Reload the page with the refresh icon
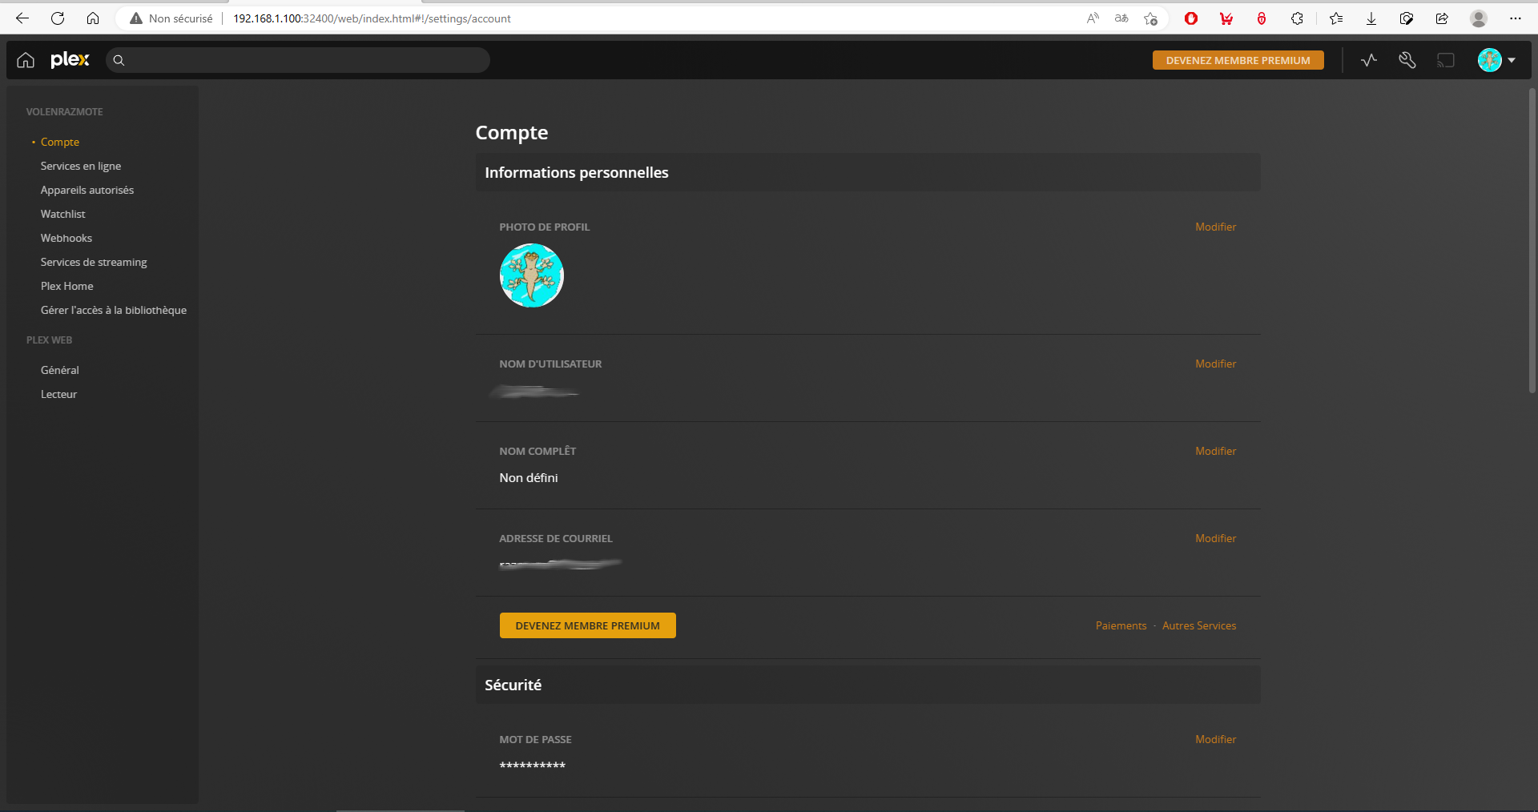Screen dimensions: 1538x812 click(58, 18)
